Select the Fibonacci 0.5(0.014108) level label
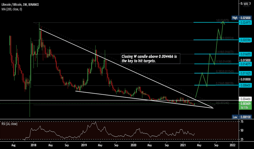Viewport: 254px width, 149px height. click(x=224, y=61)
